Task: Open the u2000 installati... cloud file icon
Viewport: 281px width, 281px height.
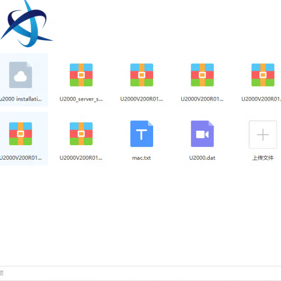Action: coord(21,75)
